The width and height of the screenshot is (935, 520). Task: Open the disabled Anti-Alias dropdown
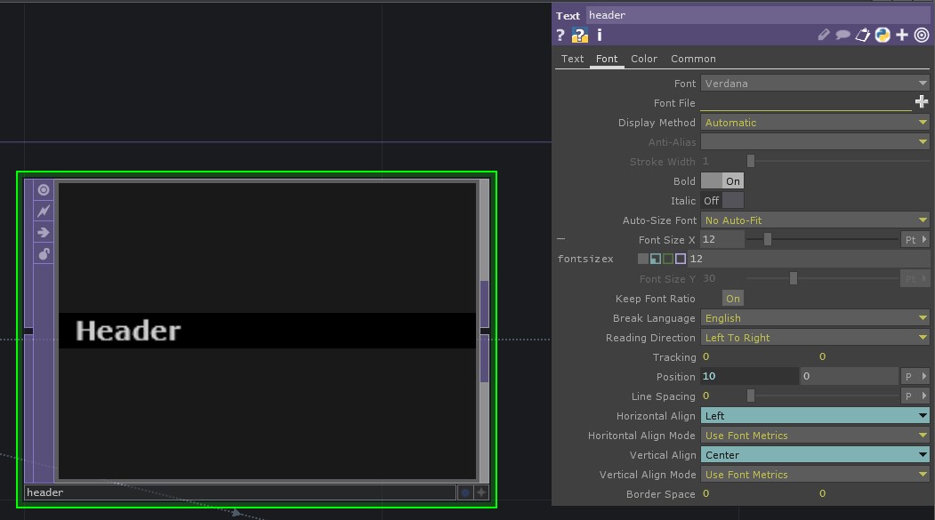point(815,141)
